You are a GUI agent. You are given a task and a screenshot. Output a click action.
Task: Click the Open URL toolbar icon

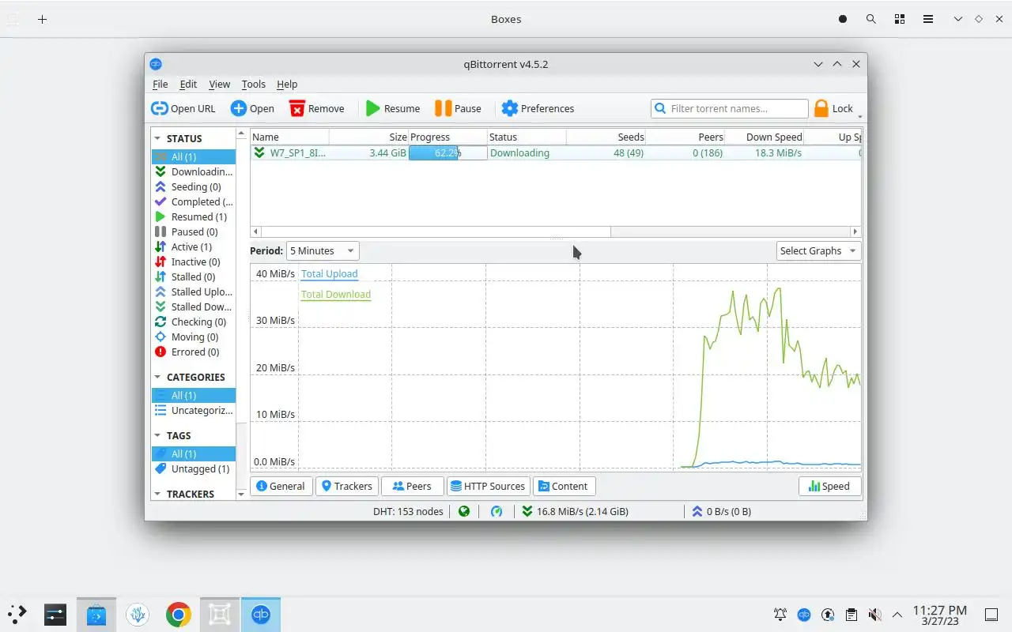[x=159, y=108]
